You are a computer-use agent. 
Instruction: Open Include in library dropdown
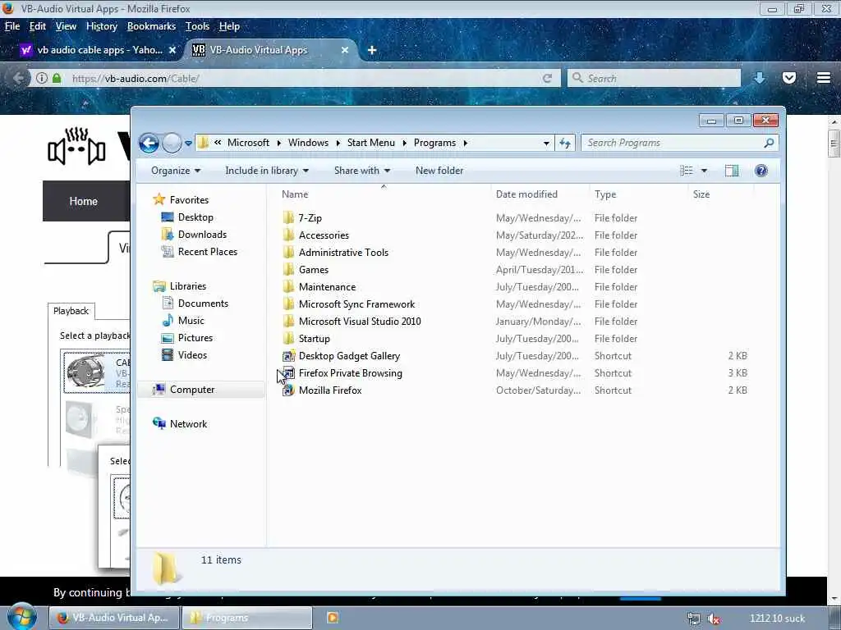click(x=267, y=171)
